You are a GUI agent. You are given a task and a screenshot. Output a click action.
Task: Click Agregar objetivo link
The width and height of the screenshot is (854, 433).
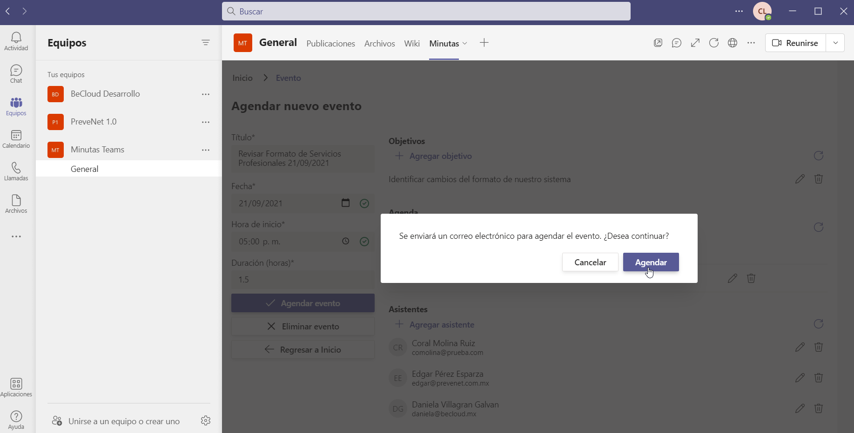click(x=433, y=156)
